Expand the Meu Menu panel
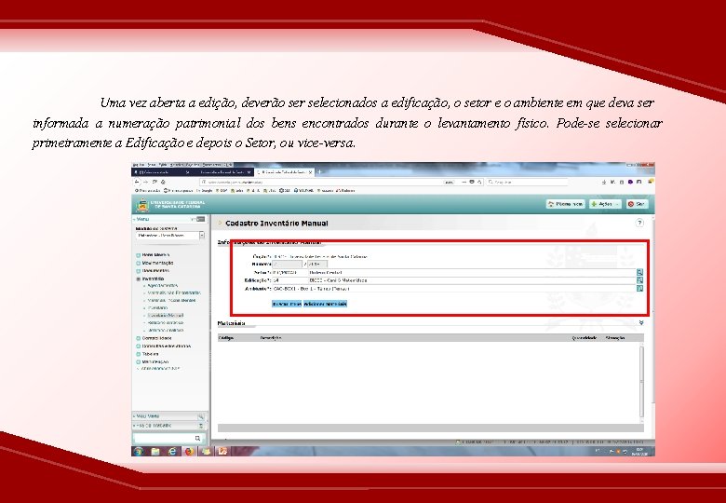Image resolution: width=726 pixels, height=503 pixels. pos(169,416)
